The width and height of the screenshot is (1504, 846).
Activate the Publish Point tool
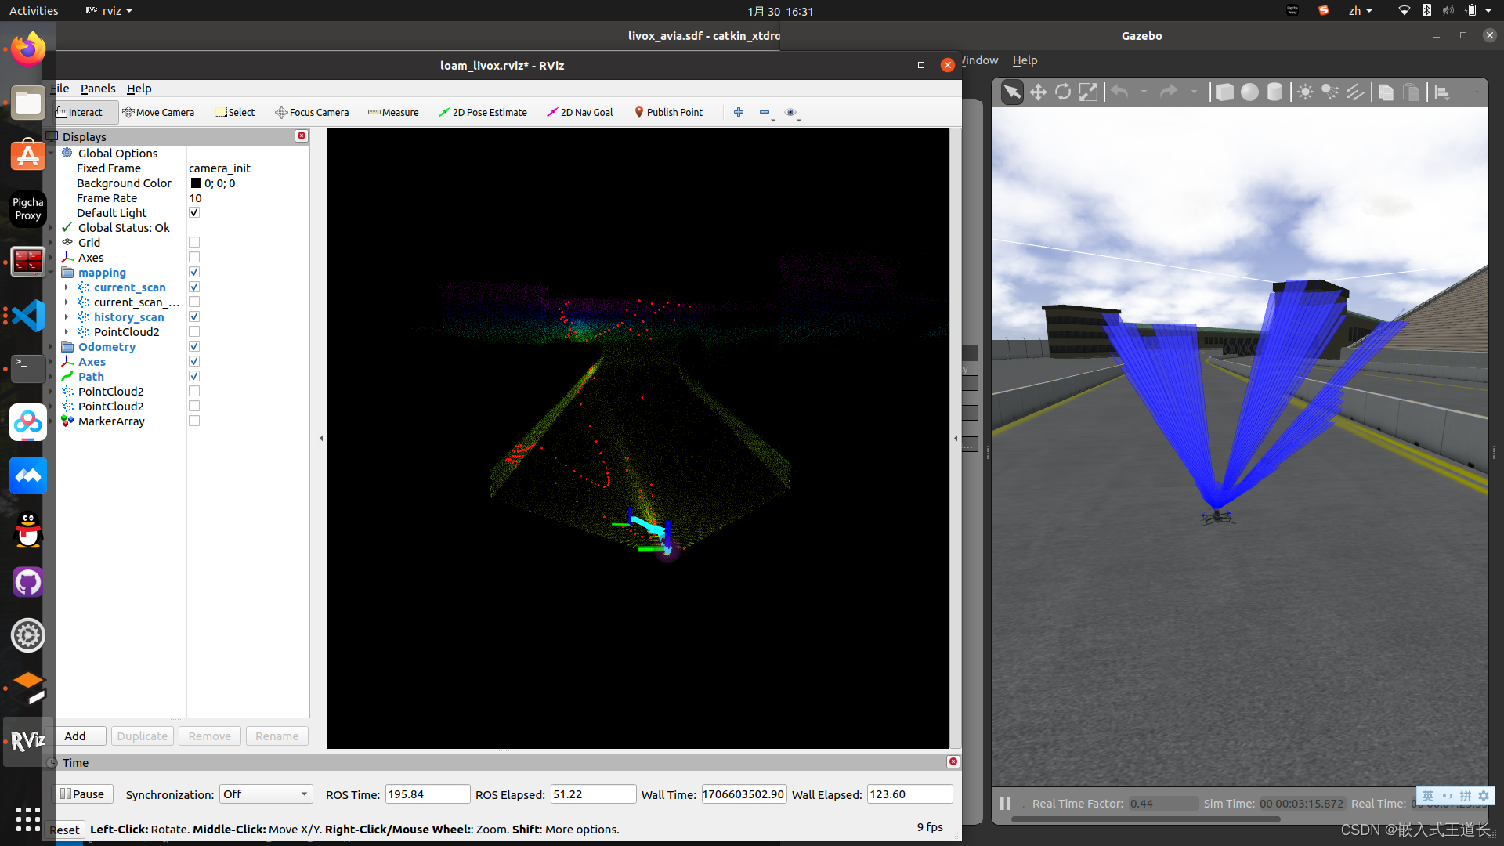click(x=668, y=112)
